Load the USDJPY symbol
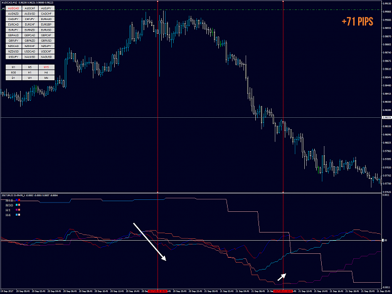 (x=13, y=57)
